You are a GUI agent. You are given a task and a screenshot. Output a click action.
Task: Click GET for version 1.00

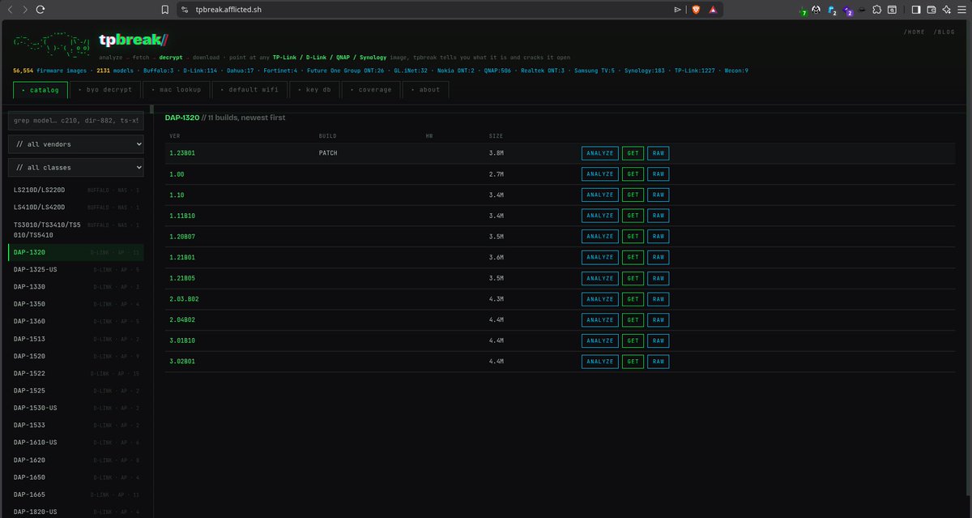pos(633,174)
